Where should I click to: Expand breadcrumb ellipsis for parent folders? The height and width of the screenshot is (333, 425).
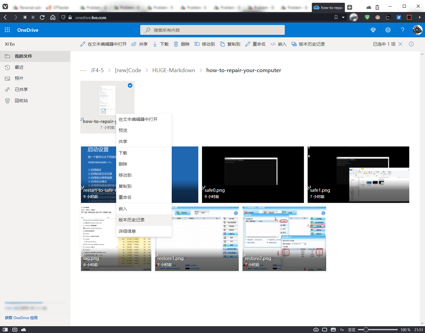[83, 71]
